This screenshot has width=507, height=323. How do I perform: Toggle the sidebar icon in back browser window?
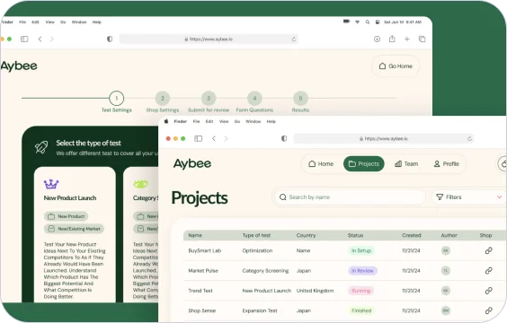[24, 39]
